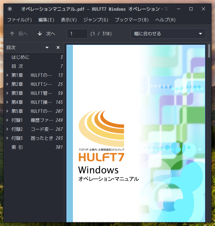Select 第4章 HULFT操… chapter row

[x=34, y=102]
